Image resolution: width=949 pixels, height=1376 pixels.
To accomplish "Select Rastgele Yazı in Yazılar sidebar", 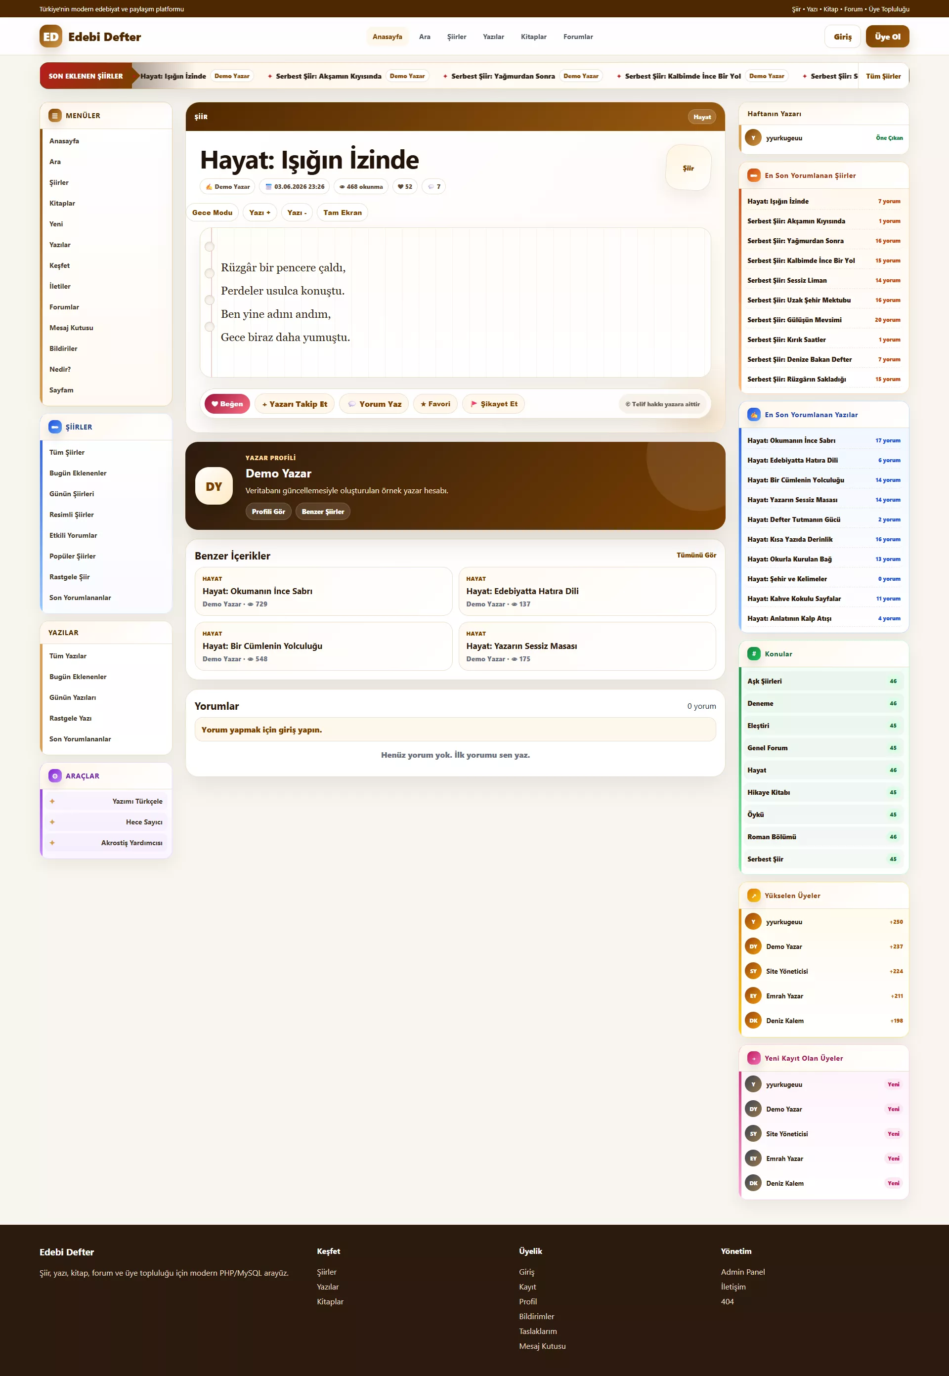I will tap(106, 718).
